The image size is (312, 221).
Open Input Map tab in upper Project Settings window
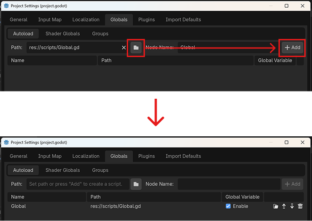[x=50, y=19]
